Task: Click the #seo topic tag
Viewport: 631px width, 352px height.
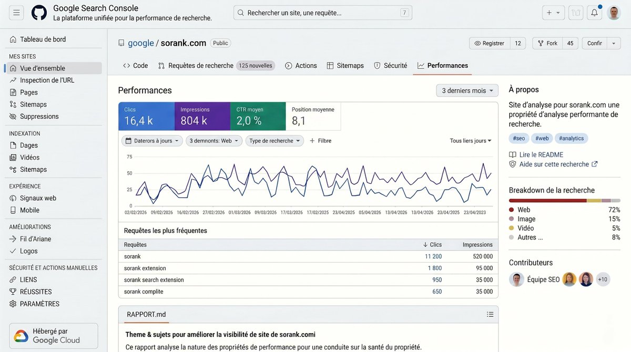Action: (518, 138)
